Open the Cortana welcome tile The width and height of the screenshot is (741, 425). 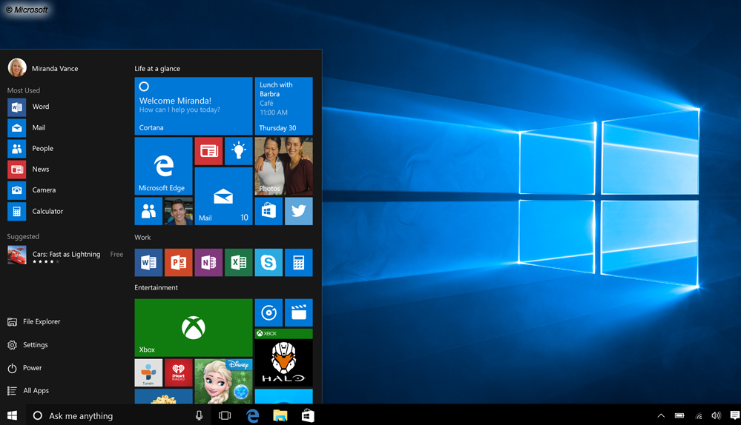click(194, 106)
